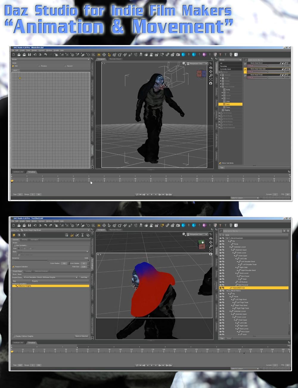Click Save icon in upper BinderDev window toolbar

click(x=30, y=55)
